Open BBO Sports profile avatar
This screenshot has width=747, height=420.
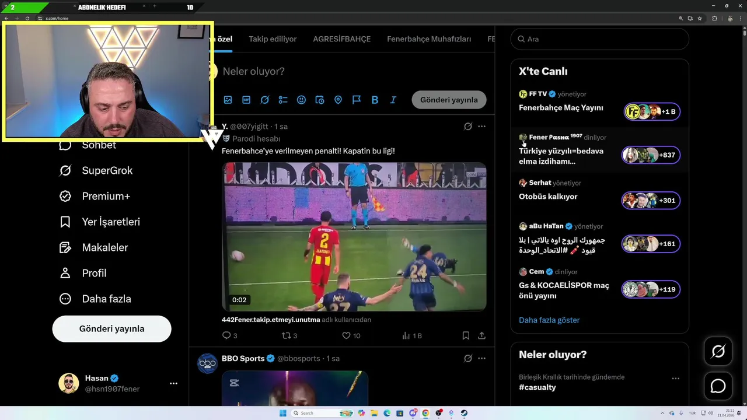pos(207,364)
